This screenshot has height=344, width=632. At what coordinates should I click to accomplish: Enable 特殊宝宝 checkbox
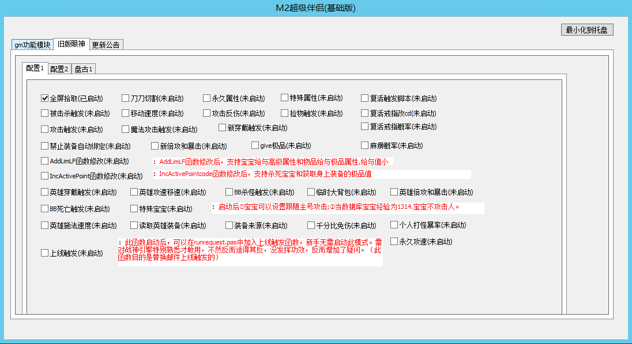(x=134, y=209)
